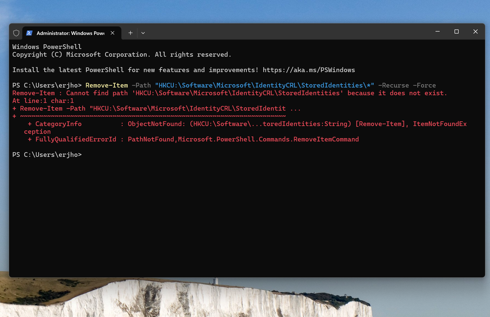Click the final 'PS C:\Users\erjho>' prompt
Screen dimensions: 490x317
(x=47, y=155)
